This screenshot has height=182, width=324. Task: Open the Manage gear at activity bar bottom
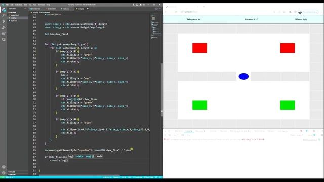tap(4, 173)
